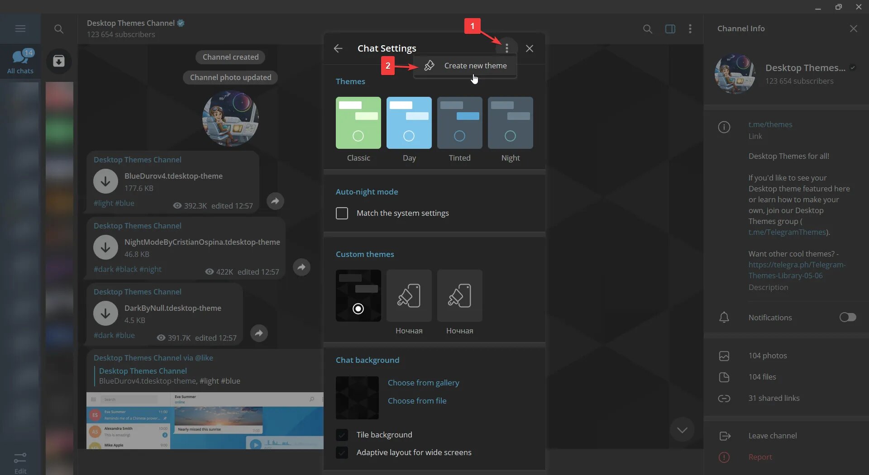869x475 pixels.
Task: Select the Day theme
Action: pyautogui.click(x=409, y=123)
